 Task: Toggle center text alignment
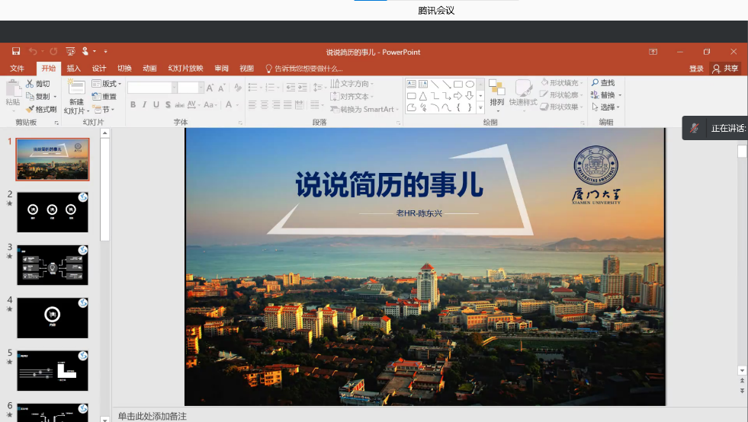(265, 105)
